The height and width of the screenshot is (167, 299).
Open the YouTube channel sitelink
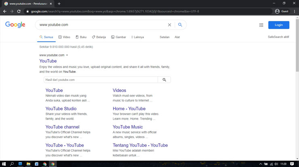[62, 127]
